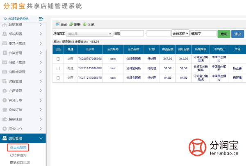The width and height of the screenshot is (246, 166).
Task: Expand 系统配置 using its chevron
Action: (41, 34)
